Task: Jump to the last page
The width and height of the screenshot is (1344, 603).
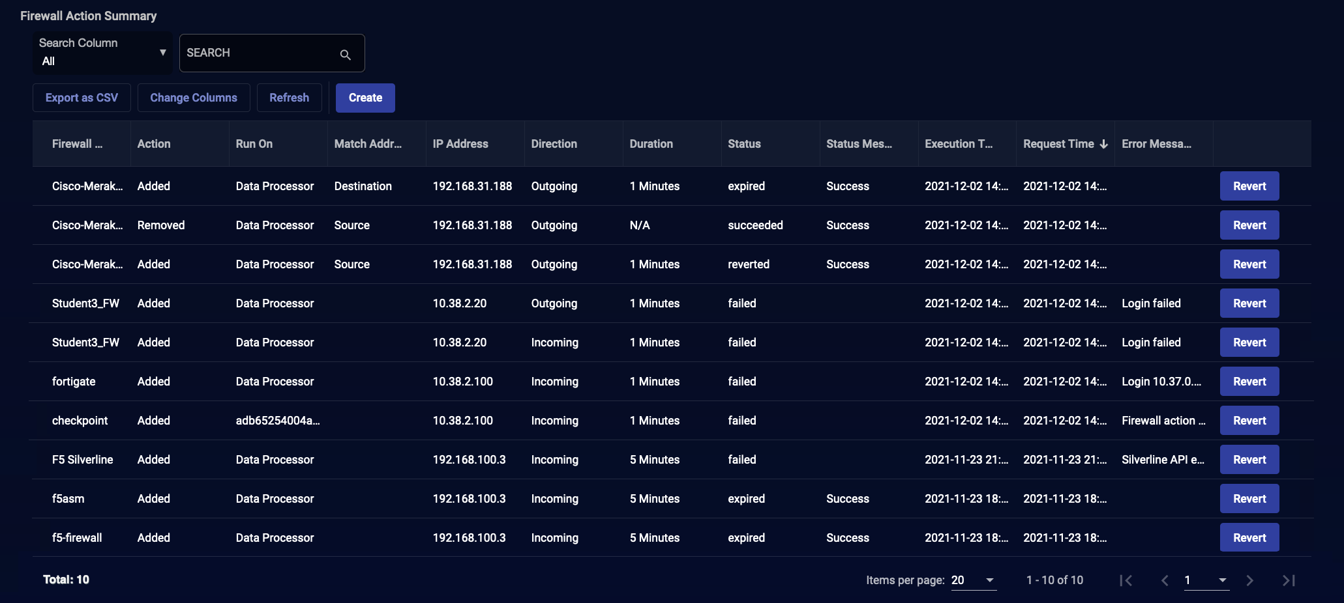Action: coord(1289,580)
